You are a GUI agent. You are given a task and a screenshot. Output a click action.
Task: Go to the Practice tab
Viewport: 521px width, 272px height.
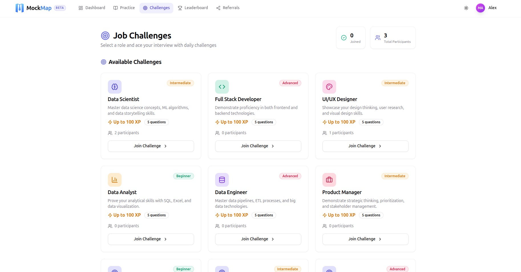[x=124, y=8]
